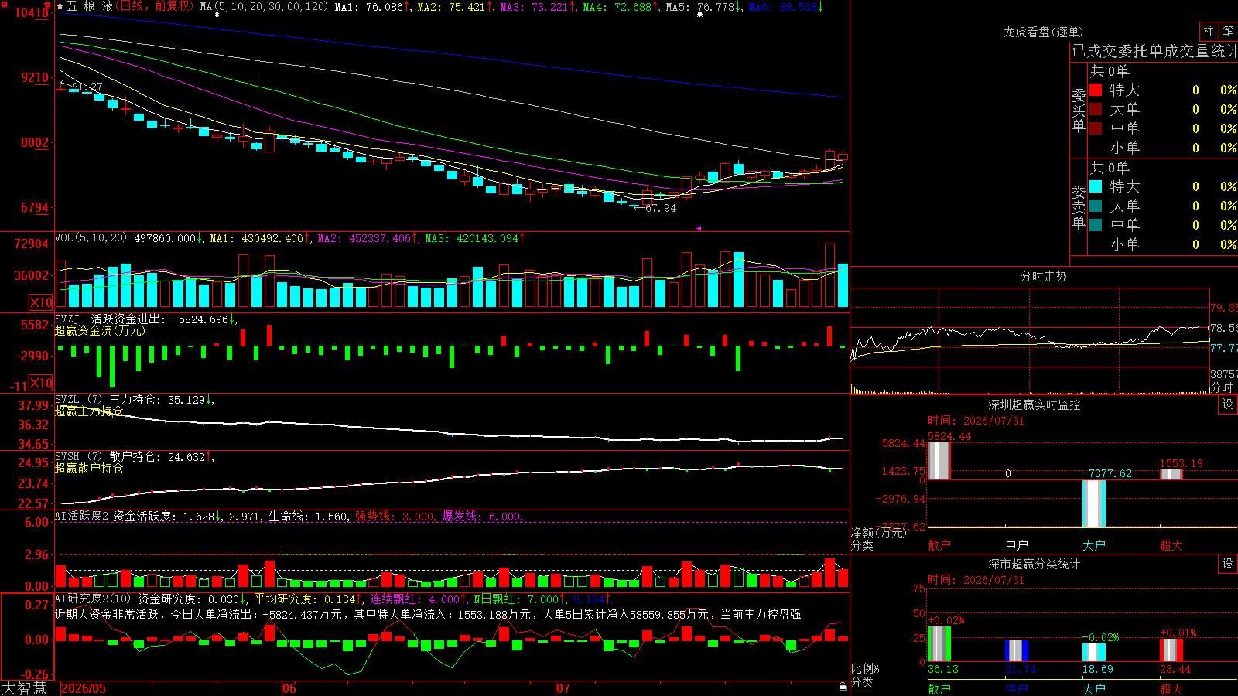Click MA(5,10,20,30,60,120) indicator label
The width and height of the screenshot is (1238, 696).
point(264,6)
